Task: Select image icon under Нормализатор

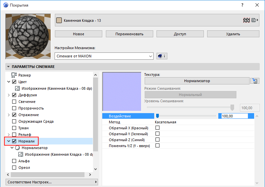Action: [21, 154]
